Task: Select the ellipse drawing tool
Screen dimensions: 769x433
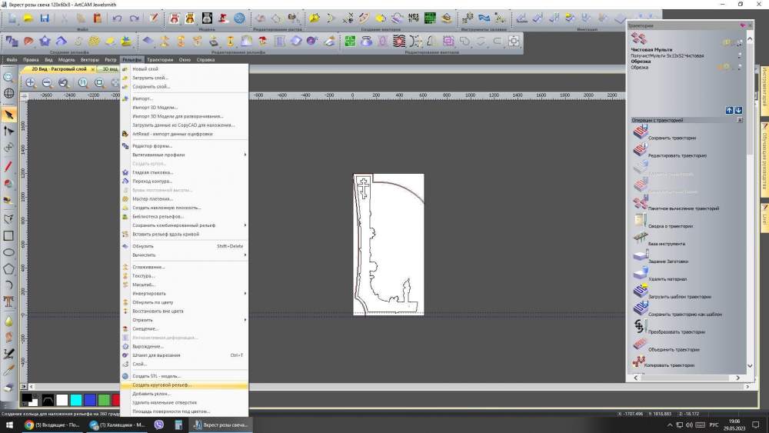Action: coord(9,252)
